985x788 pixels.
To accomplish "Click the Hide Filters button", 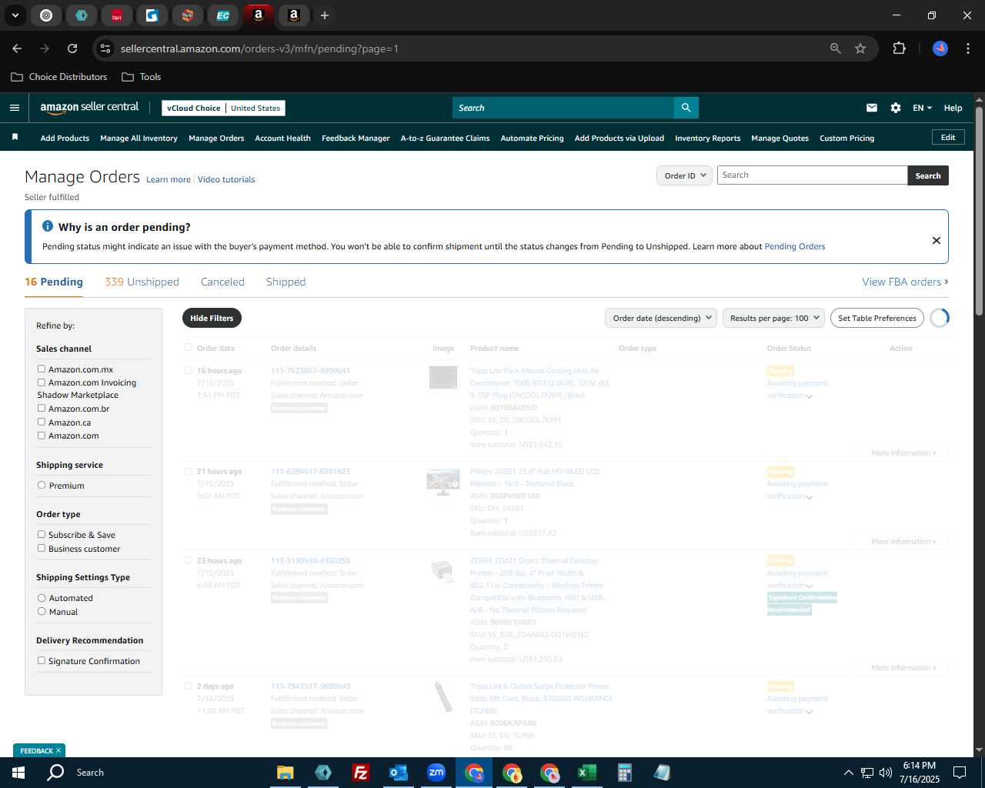I will 212,318.
